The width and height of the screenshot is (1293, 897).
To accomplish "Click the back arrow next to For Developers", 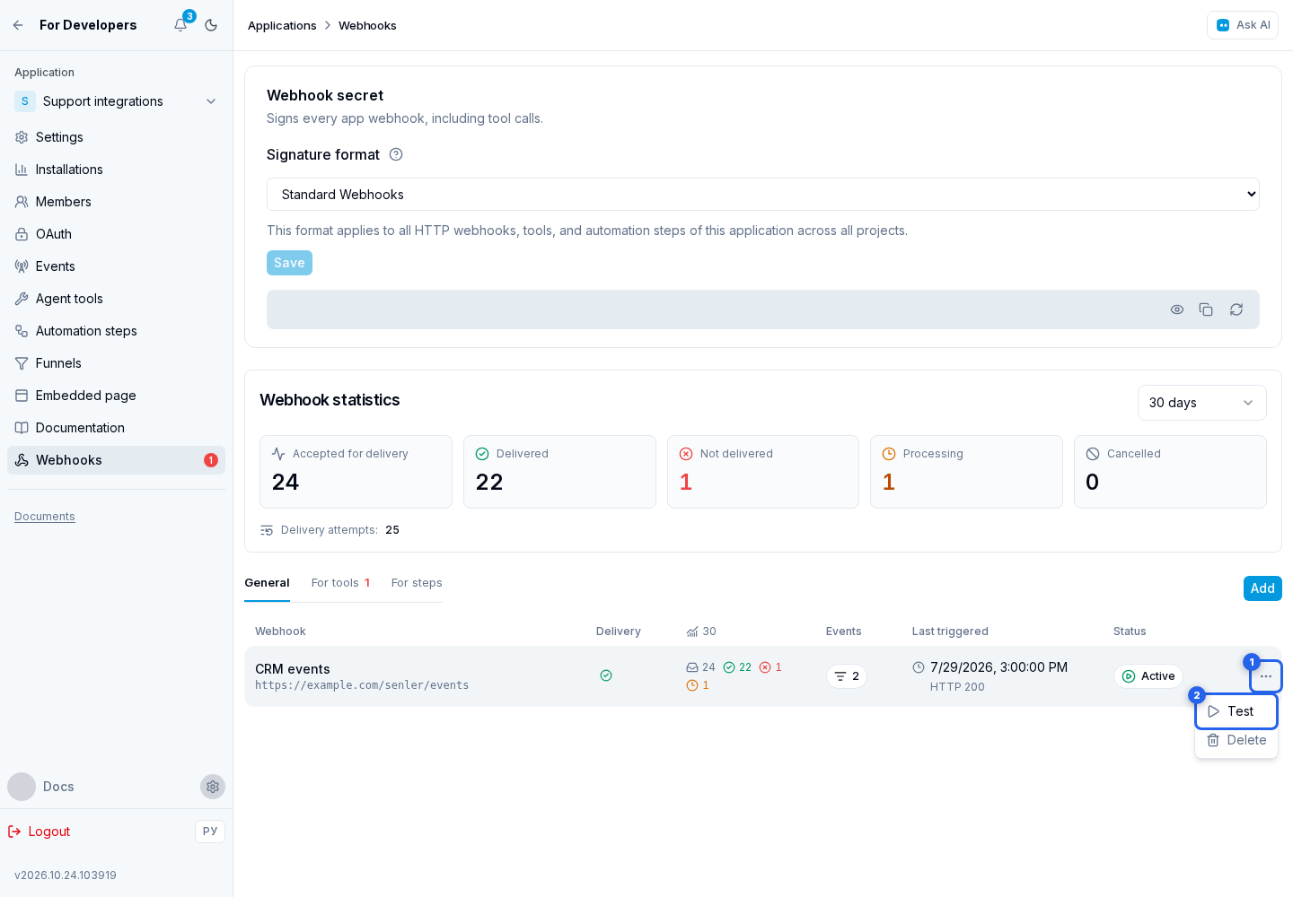I will pos(18,25).
